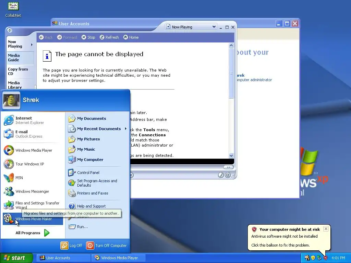351x263 pixels.
Task: Click Refresh in Media Guide toolbar
Action: (109, 37)
